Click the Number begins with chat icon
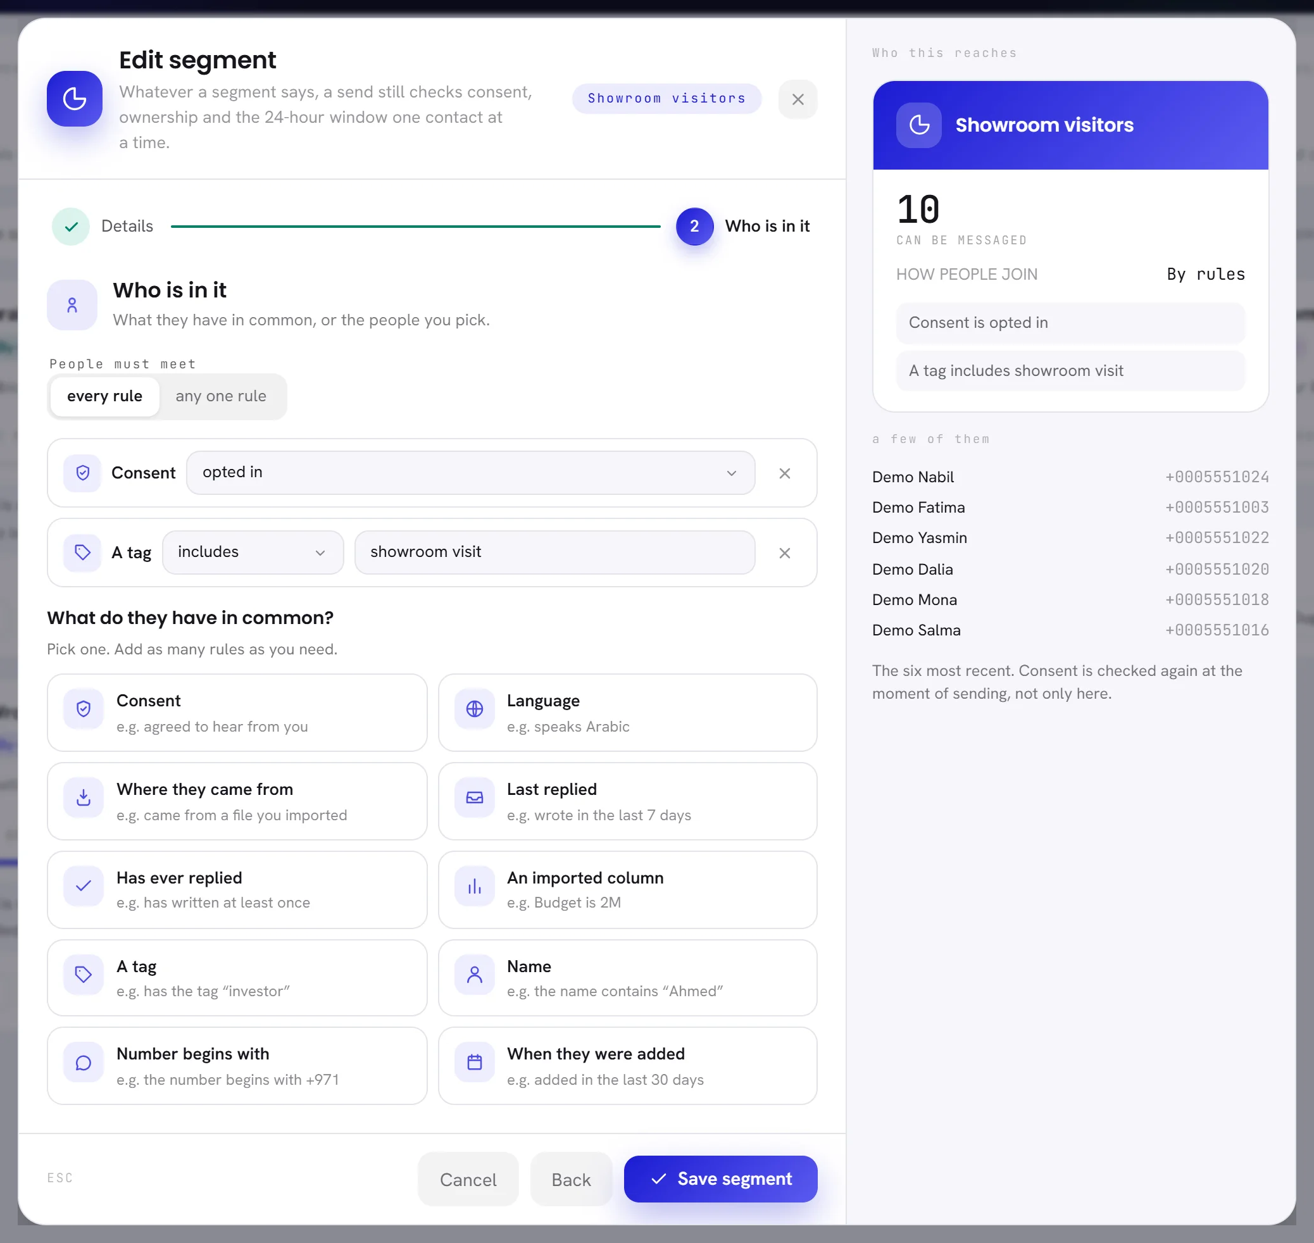The height and width of the screenshot is (1243, 1314). [84, 1063]
